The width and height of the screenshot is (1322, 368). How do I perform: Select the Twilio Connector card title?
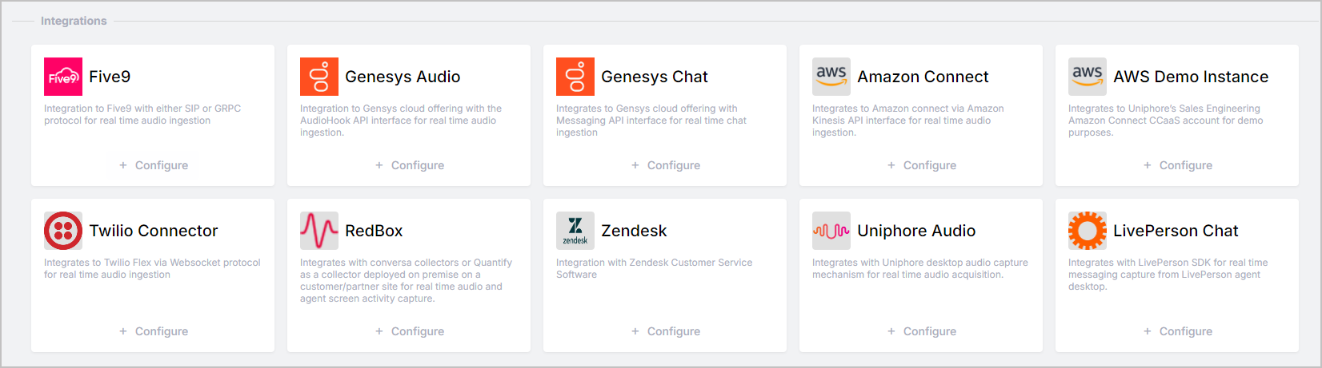point(154,231)
